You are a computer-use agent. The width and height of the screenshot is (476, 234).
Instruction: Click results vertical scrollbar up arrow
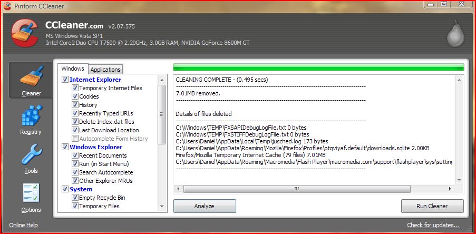click(459, 80)
